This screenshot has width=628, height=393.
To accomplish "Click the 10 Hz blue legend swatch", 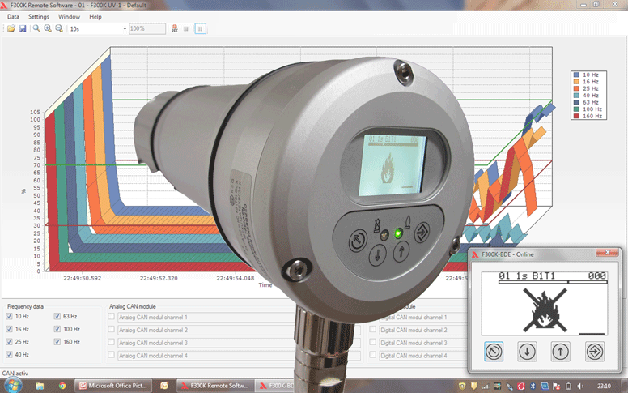I will point(576,75).
